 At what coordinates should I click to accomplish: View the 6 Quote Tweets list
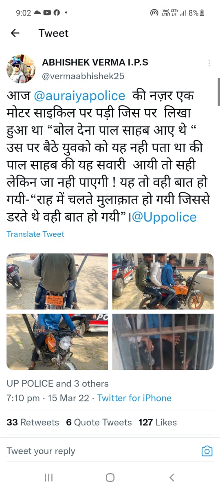[x=99, y=422]
